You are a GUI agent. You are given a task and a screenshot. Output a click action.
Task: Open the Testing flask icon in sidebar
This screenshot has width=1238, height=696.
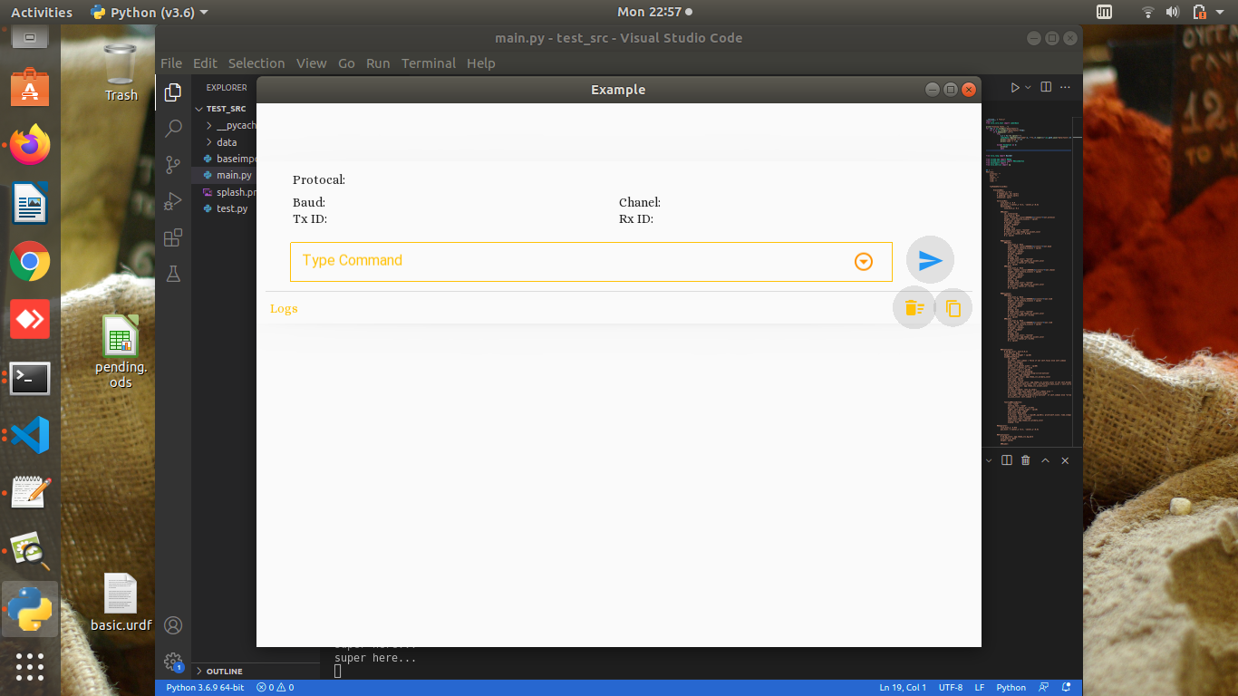(172, 273)
